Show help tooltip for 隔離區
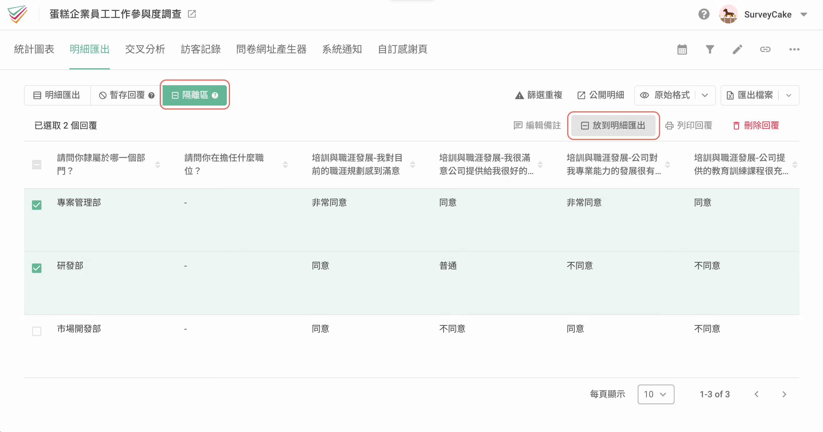Viewport: 823px width, 432px height. click(x=215, y=96)
